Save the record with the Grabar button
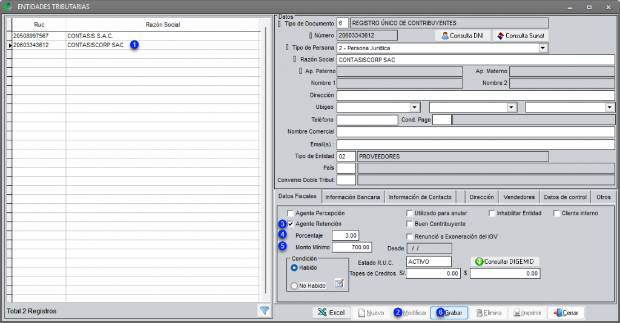This screenshot has height=323, width=620. pyautogui.click(x=449, y=313)
